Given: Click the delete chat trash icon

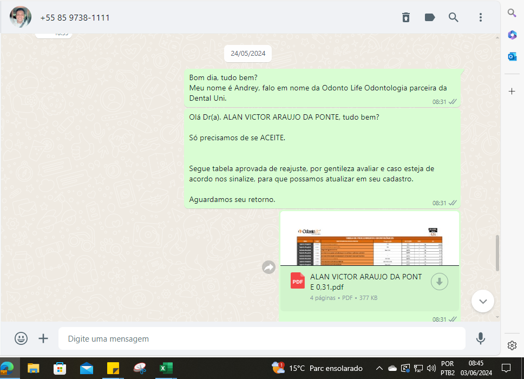Looking at the screenshot, I should (406, 17).
